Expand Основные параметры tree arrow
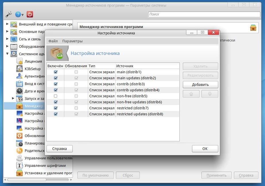Viewport: 265px width, 186px height. [7, 31]
